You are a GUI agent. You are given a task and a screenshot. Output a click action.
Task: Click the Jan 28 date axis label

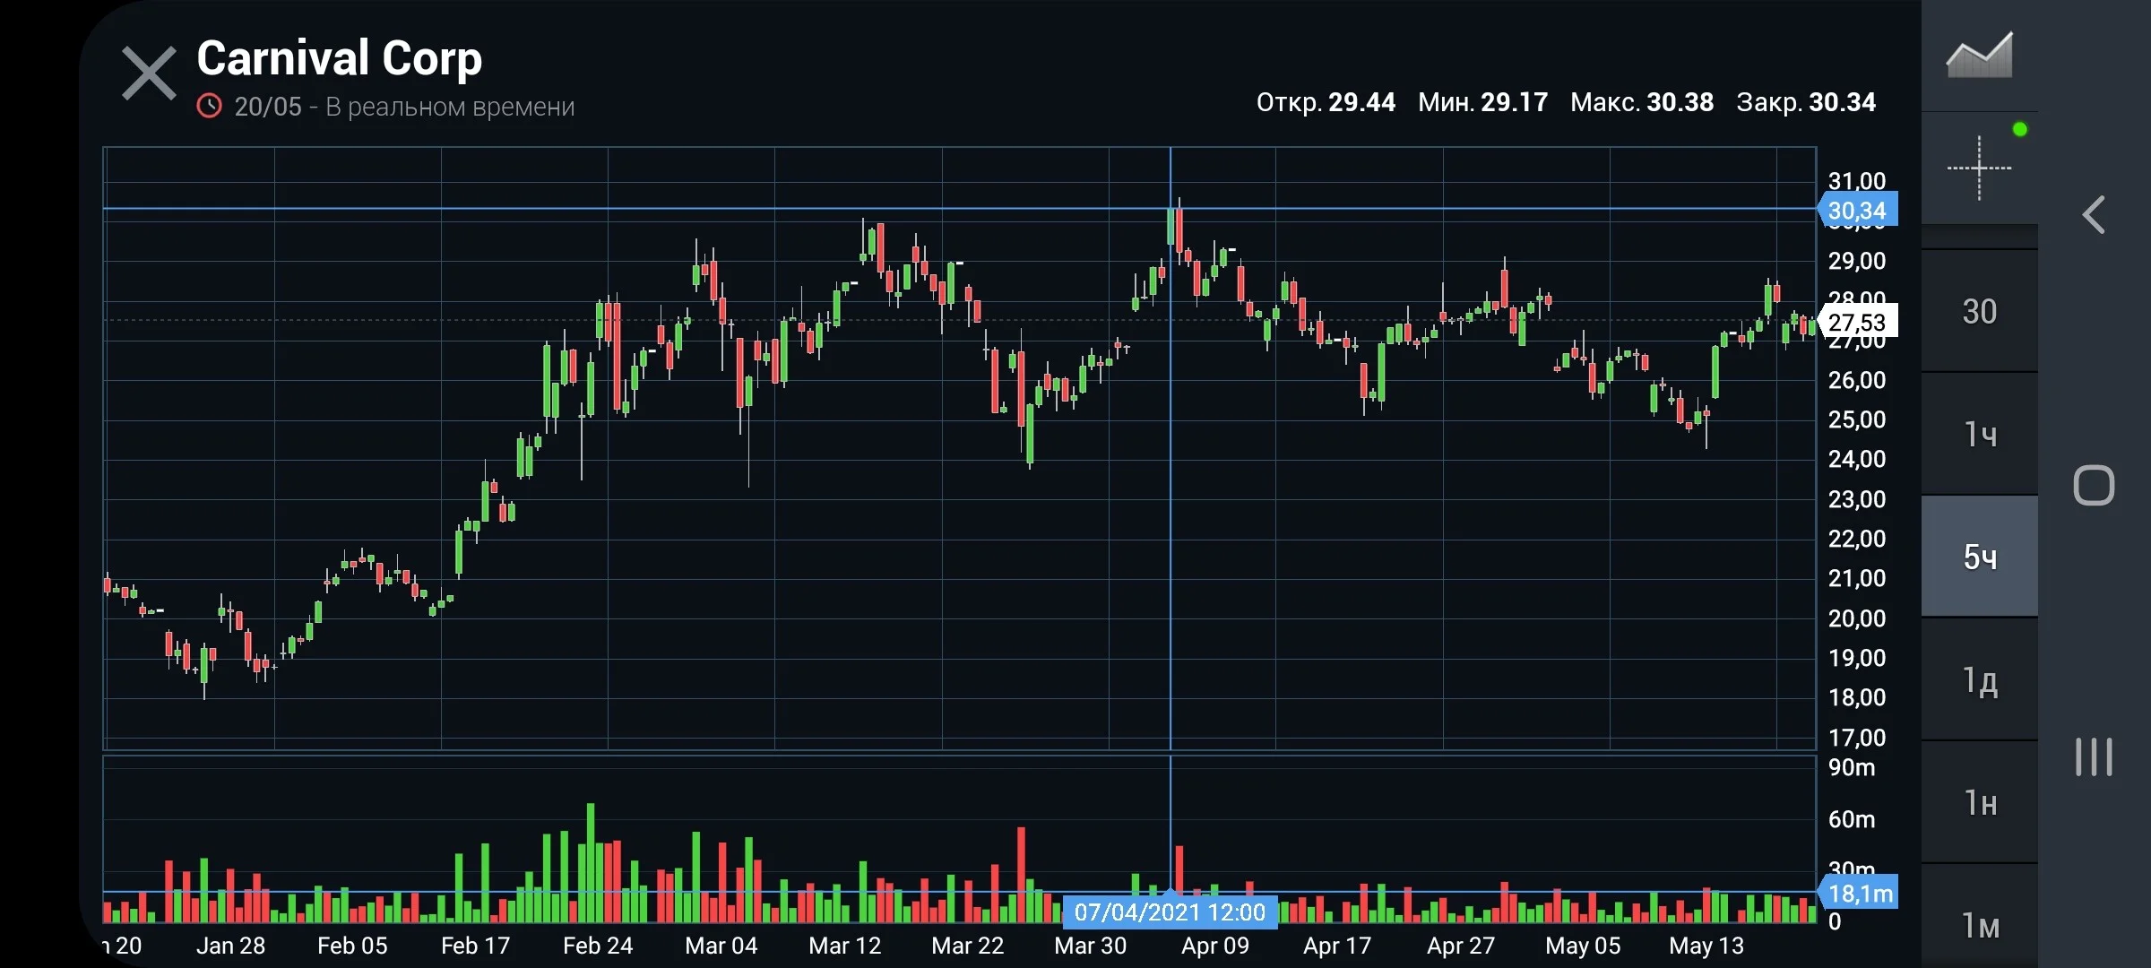[x=230, y=946]
